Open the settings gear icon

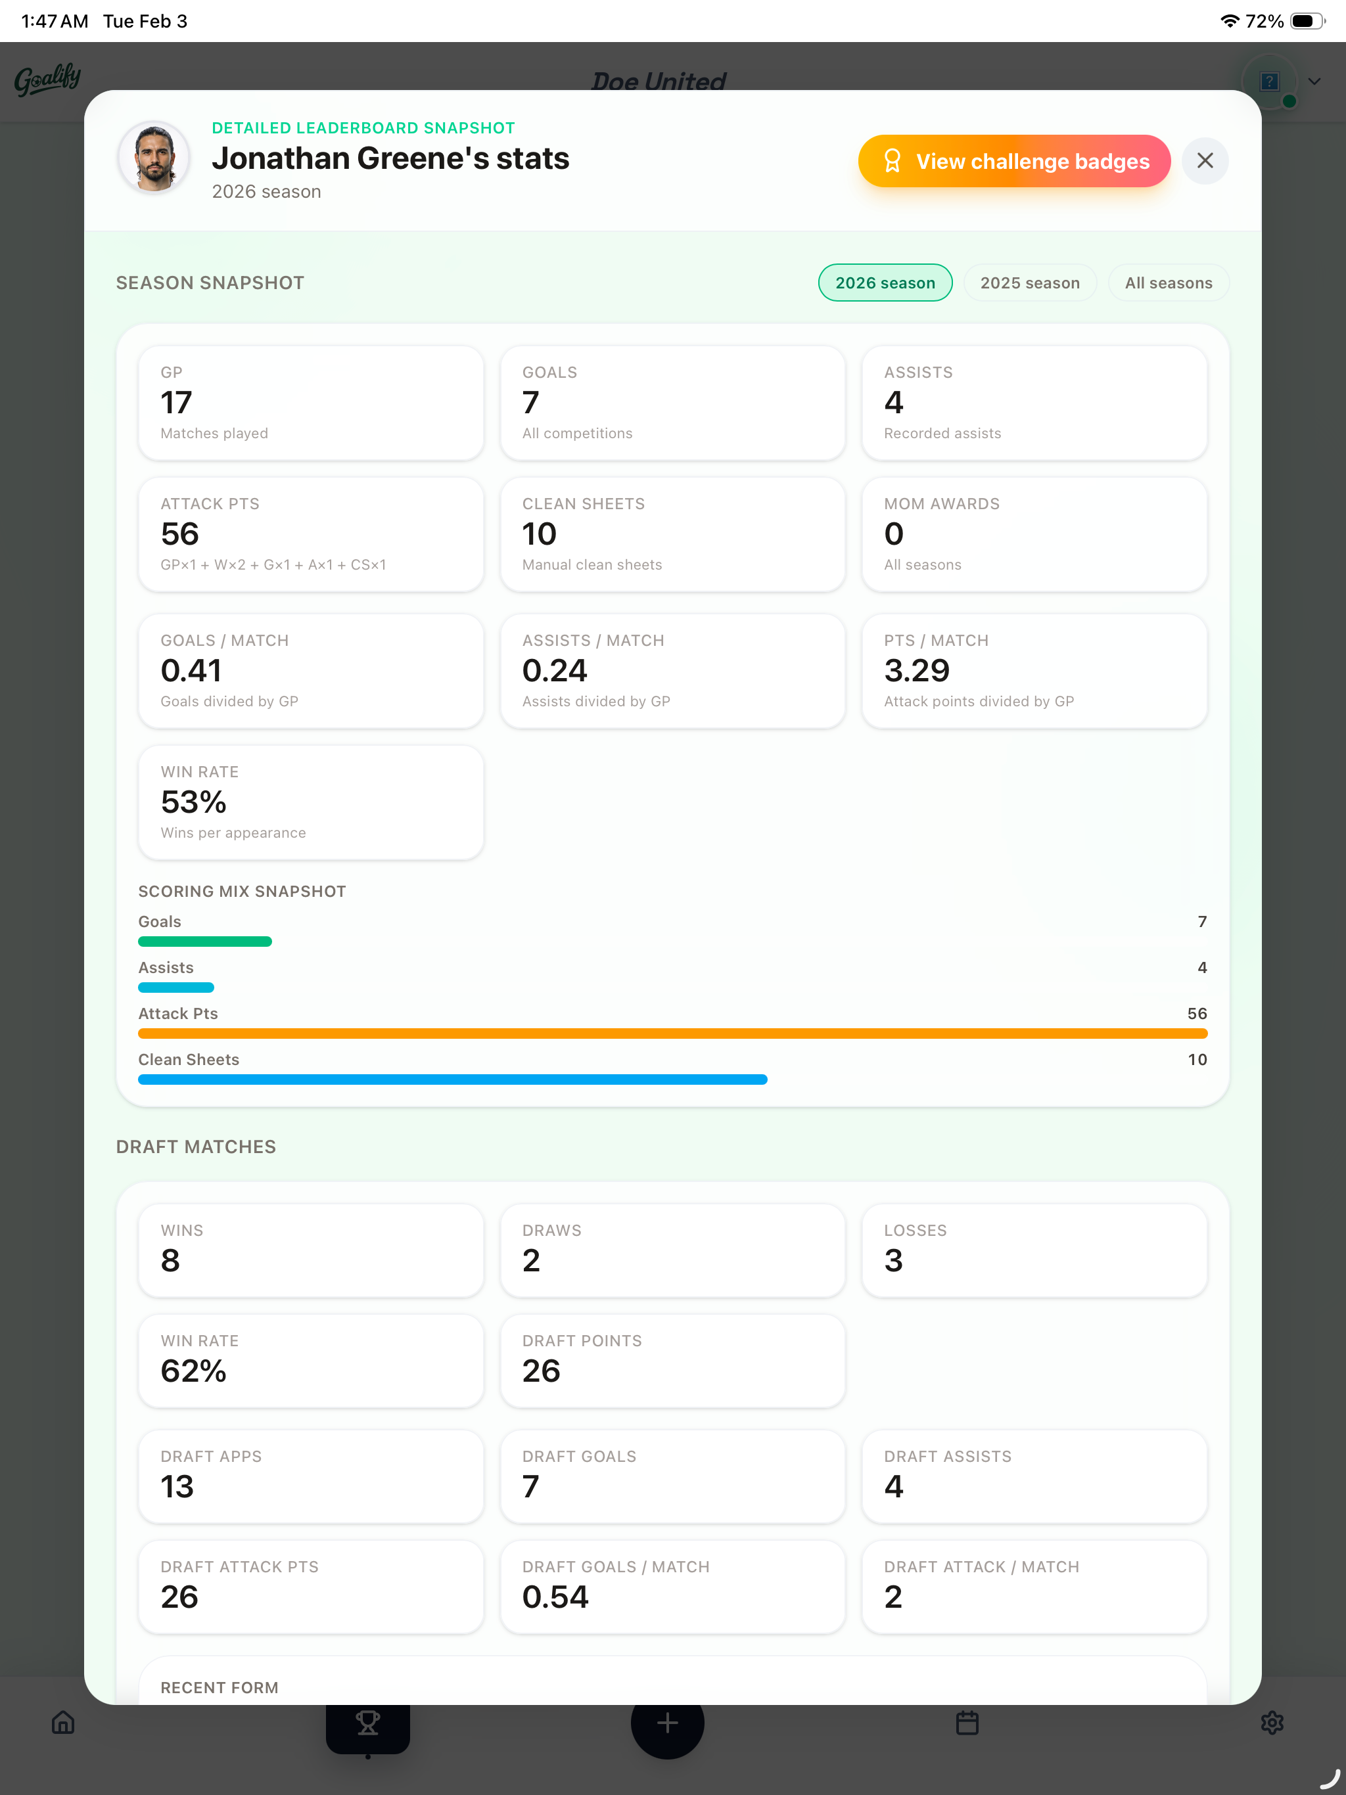[1272, 1722]
